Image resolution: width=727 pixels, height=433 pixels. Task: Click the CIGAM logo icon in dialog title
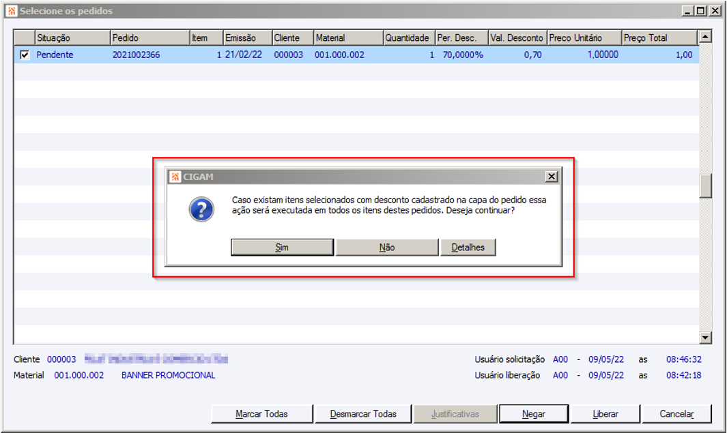(x=175, y=177)
